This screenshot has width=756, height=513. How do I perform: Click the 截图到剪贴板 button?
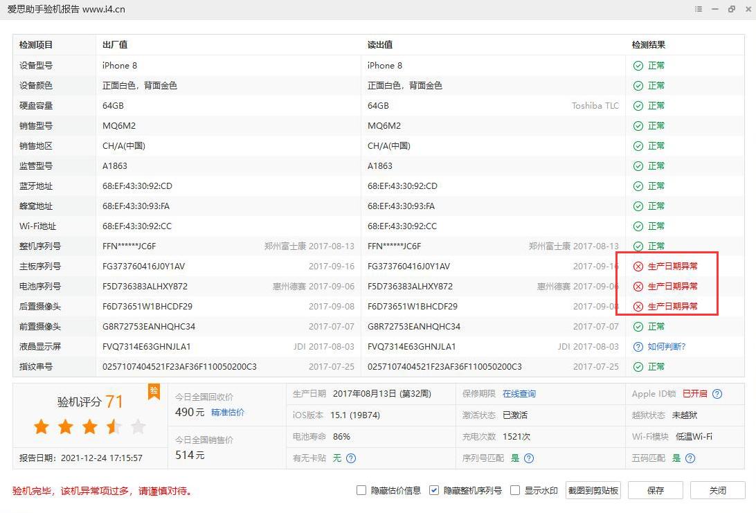point(593,489)
